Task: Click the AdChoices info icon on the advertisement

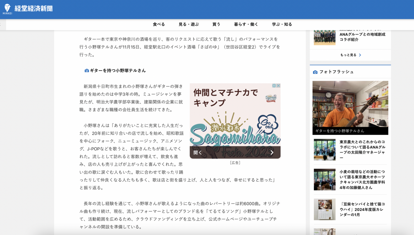Action: [274, 85]
